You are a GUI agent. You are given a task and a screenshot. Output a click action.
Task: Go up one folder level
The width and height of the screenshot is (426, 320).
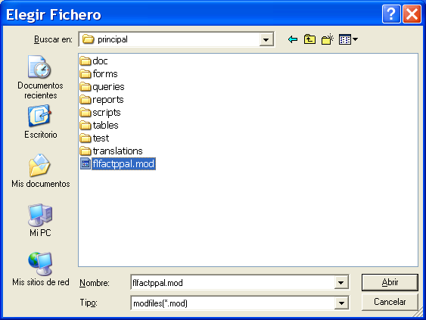309,39
